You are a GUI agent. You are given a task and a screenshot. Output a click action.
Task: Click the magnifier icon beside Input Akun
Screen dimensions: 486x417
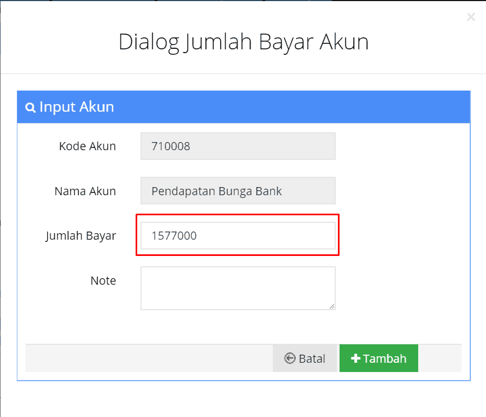pos(30,107)
